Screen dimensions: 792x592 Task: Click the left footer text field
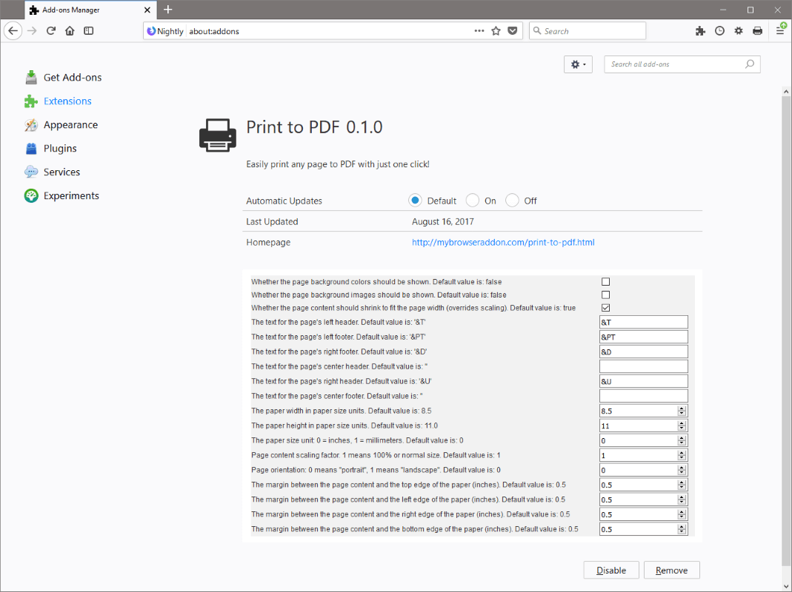644,337
